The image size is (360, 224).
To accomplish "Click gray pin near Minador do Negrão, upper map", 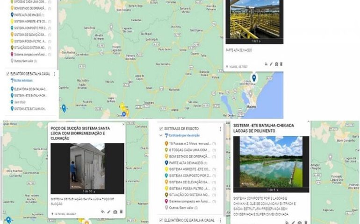I will click(111, 27).
